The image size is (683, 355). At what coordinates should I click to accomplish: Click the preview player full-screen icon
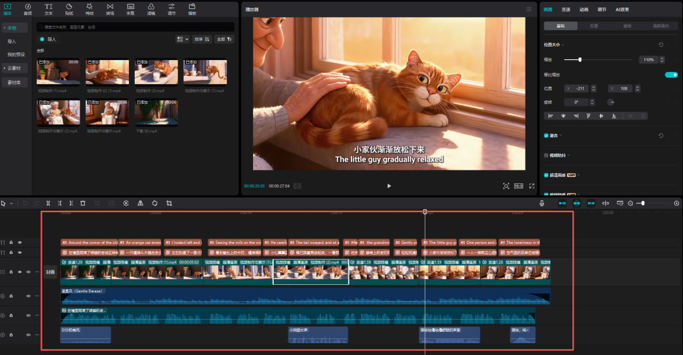532,186
